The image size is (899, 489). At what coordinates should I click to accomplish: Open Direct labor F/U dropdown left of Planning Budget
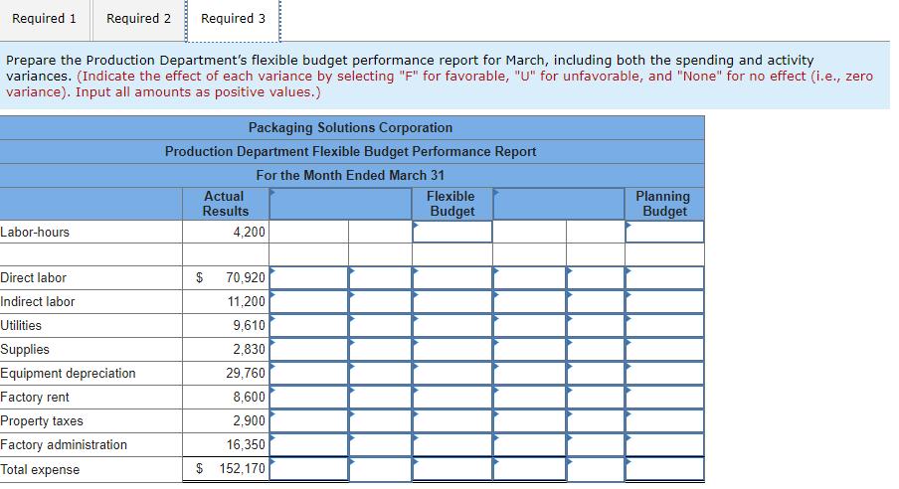pos(596,278)
